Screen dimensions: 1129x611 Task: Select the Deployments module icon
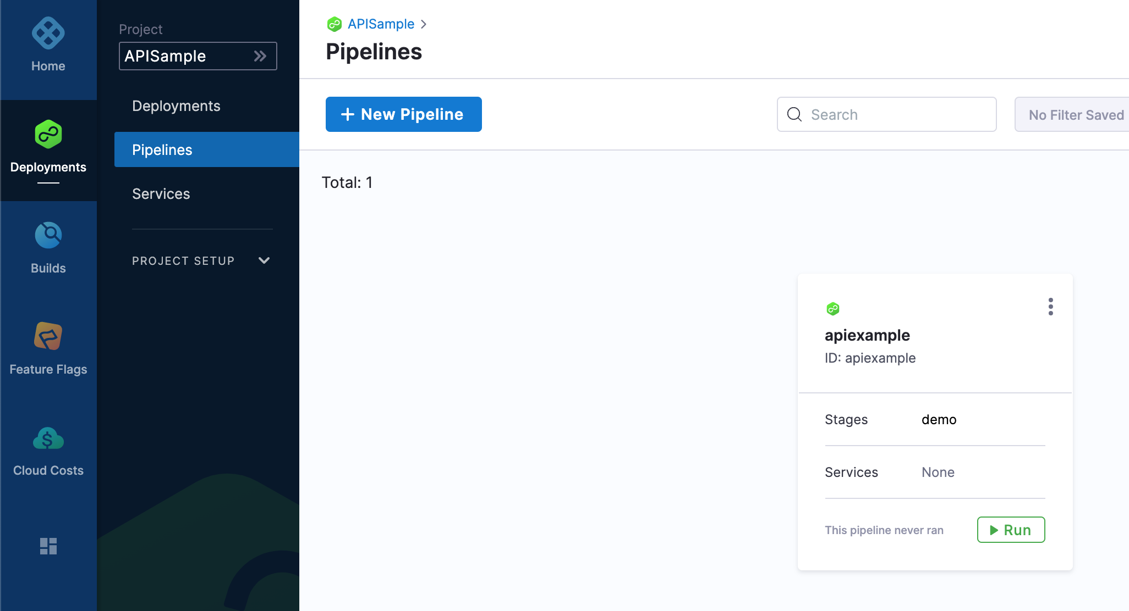point(48,135)
